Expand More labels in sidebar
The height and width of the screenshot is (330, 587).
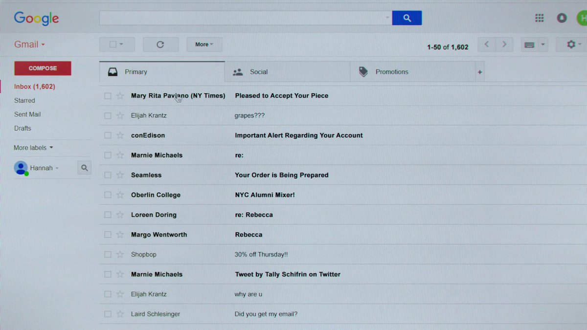pyautogui.click(x=33, y=148)
